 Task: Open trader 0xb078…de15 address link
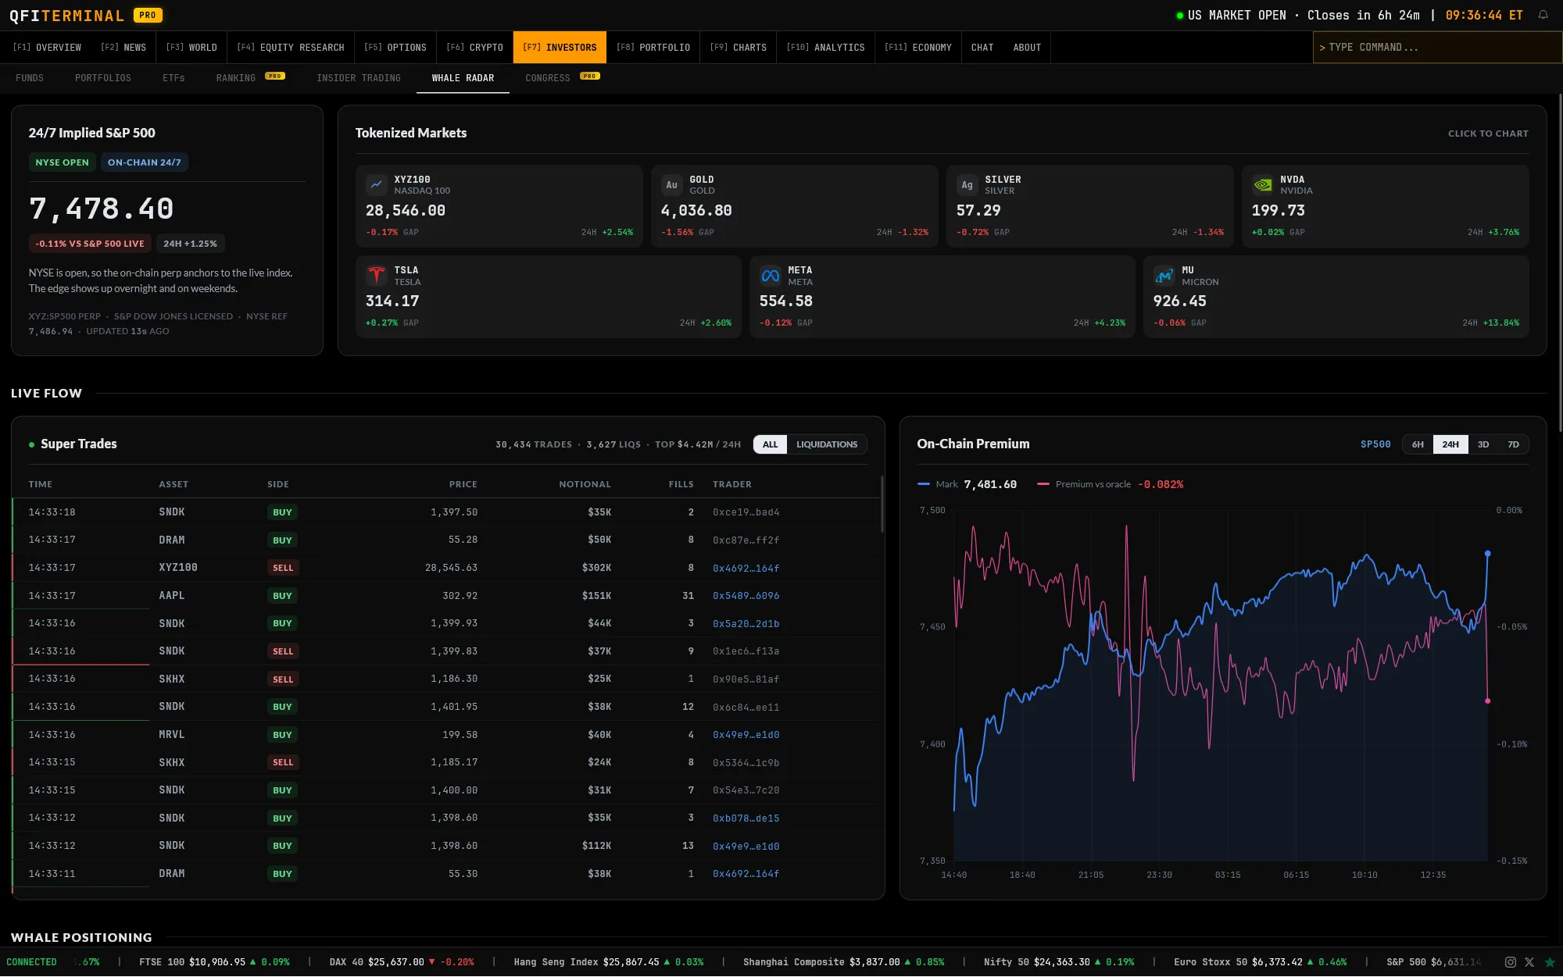746,818
